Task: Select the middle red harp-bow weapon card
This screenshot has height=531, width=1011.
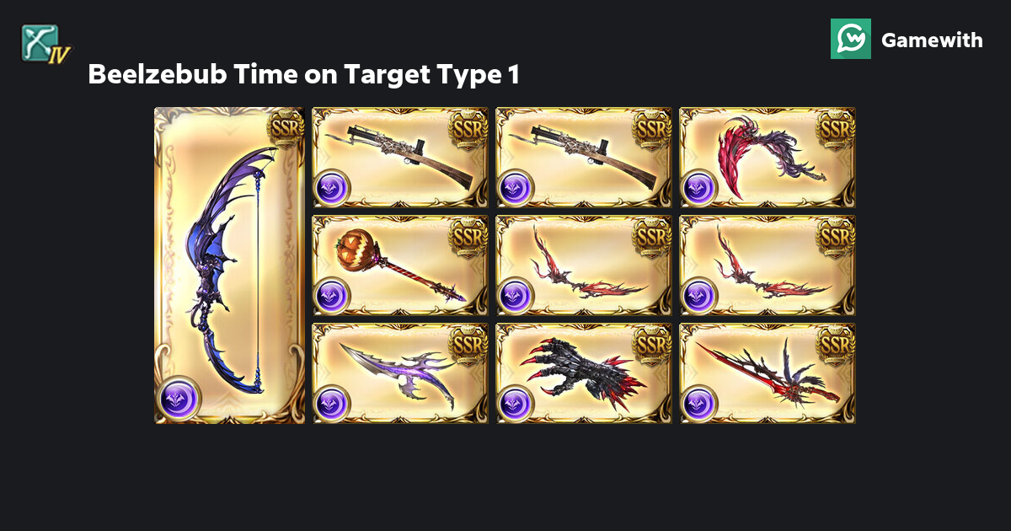Action: pyautogui.click(x=585, y=265)
